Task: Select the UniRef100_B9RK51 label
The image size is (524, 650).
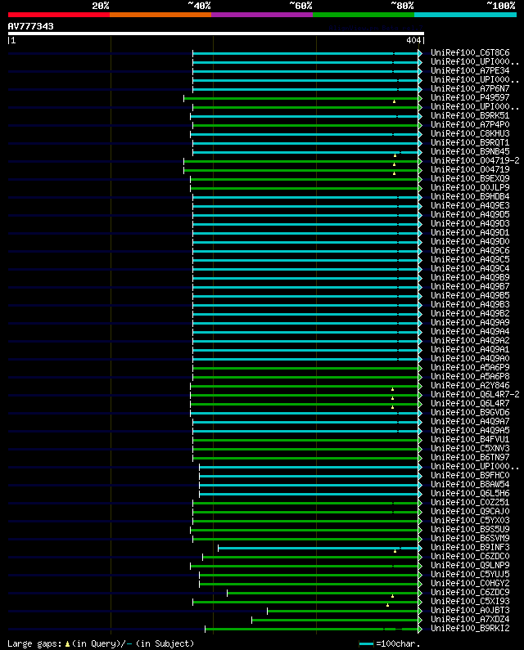Action: (470, 115)
